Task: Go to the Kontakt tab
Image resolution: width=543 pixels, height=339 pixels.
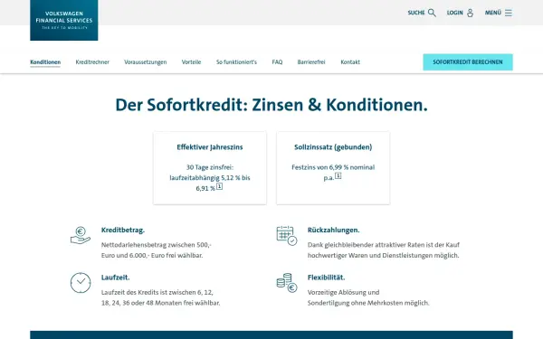Action: [350, 62]
